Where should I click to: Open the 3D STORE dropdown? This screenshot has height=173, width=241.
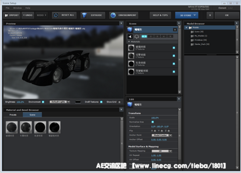[x=187, y=15]
